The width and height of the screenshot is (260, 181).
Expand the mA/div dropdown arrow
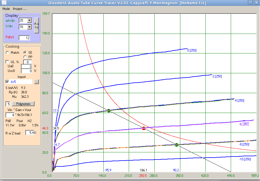click(x=29, y=20)
